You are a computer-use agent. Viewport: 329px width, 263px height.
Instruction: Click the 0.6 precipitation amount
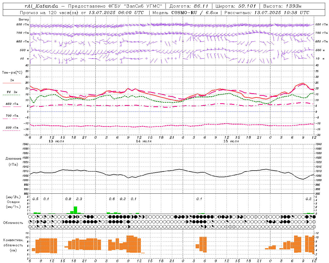tap(112, 199)
